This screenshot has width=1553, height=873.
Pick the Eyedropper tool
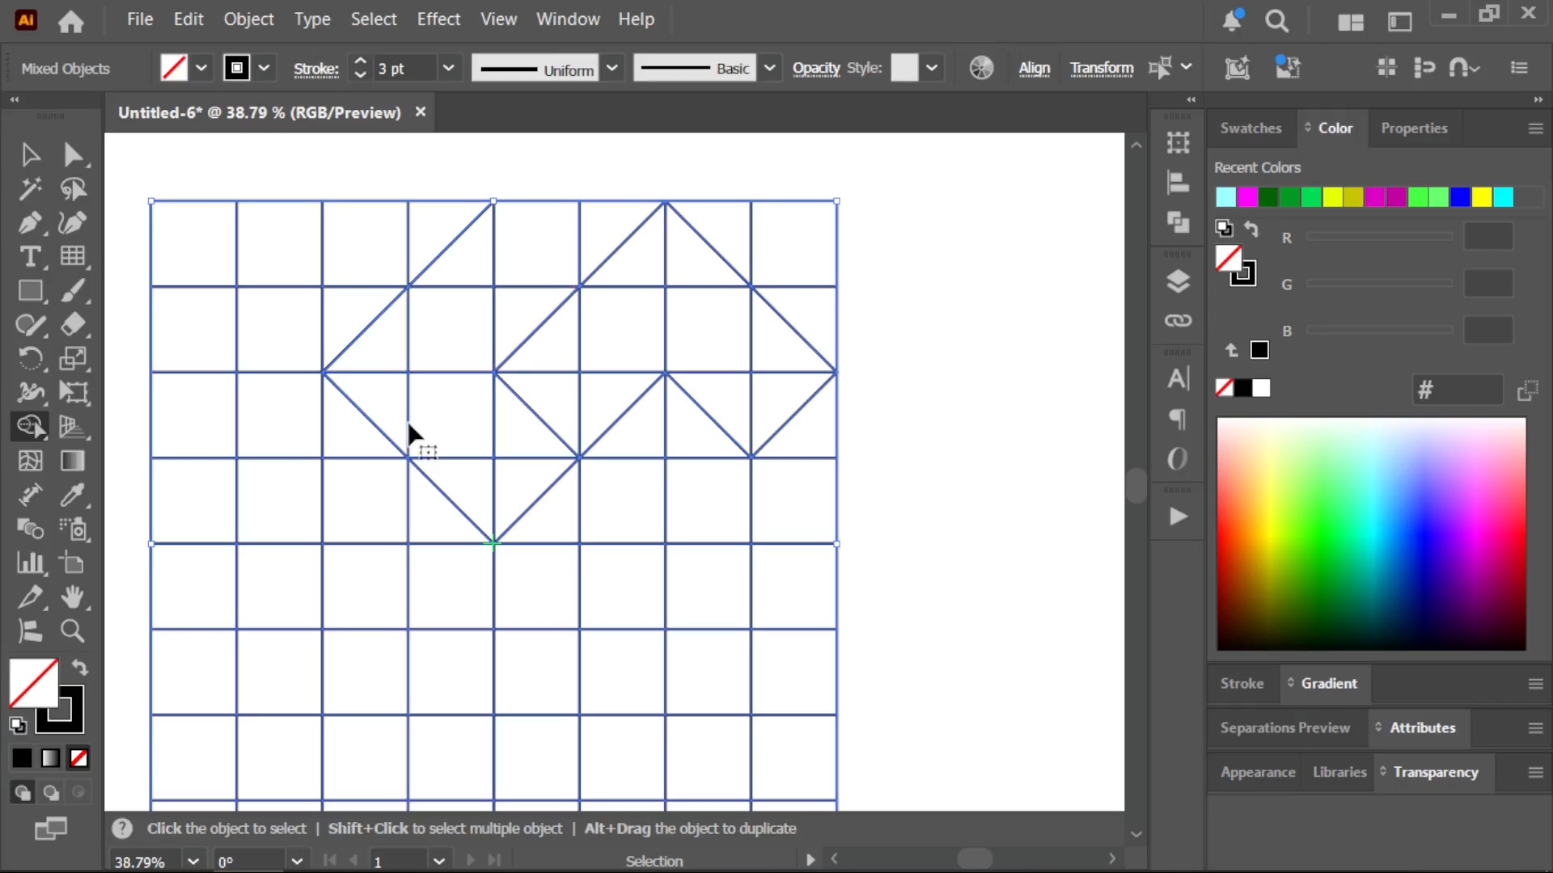73,495
